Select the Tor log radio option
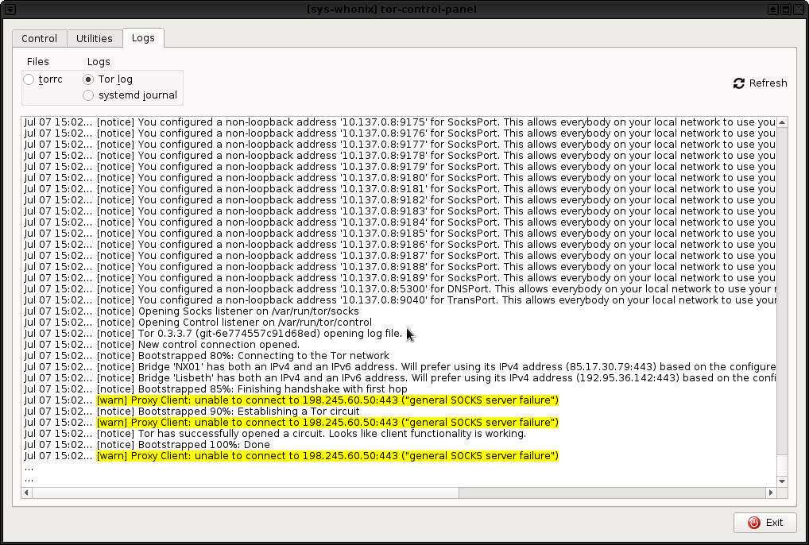Viewport: 809px width, 545px height. [x=88, y=79]
